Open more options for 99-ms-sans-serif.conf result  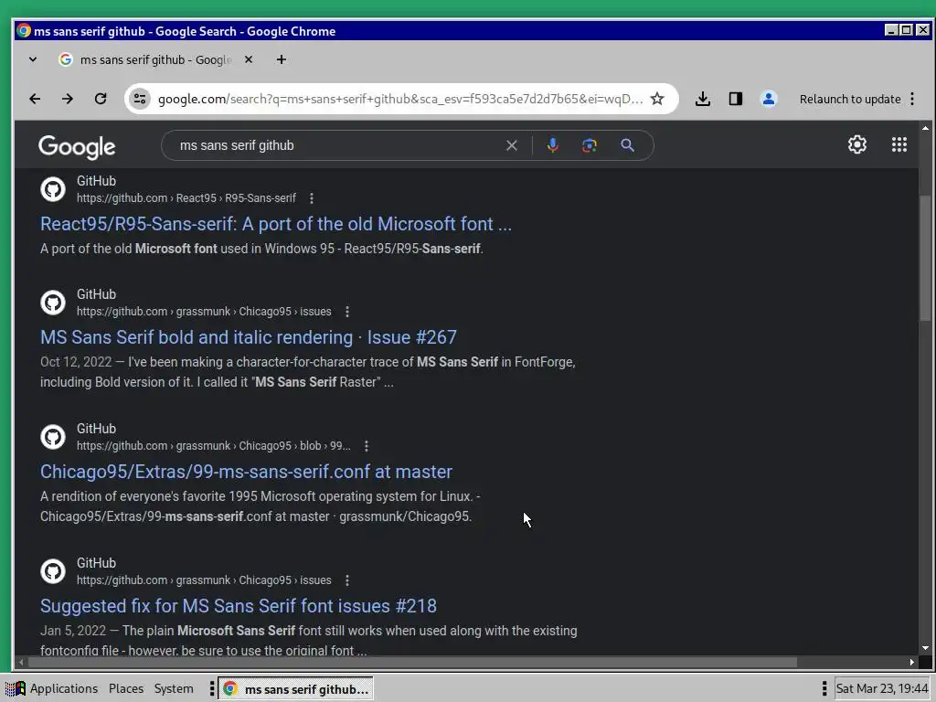(367, 446)
